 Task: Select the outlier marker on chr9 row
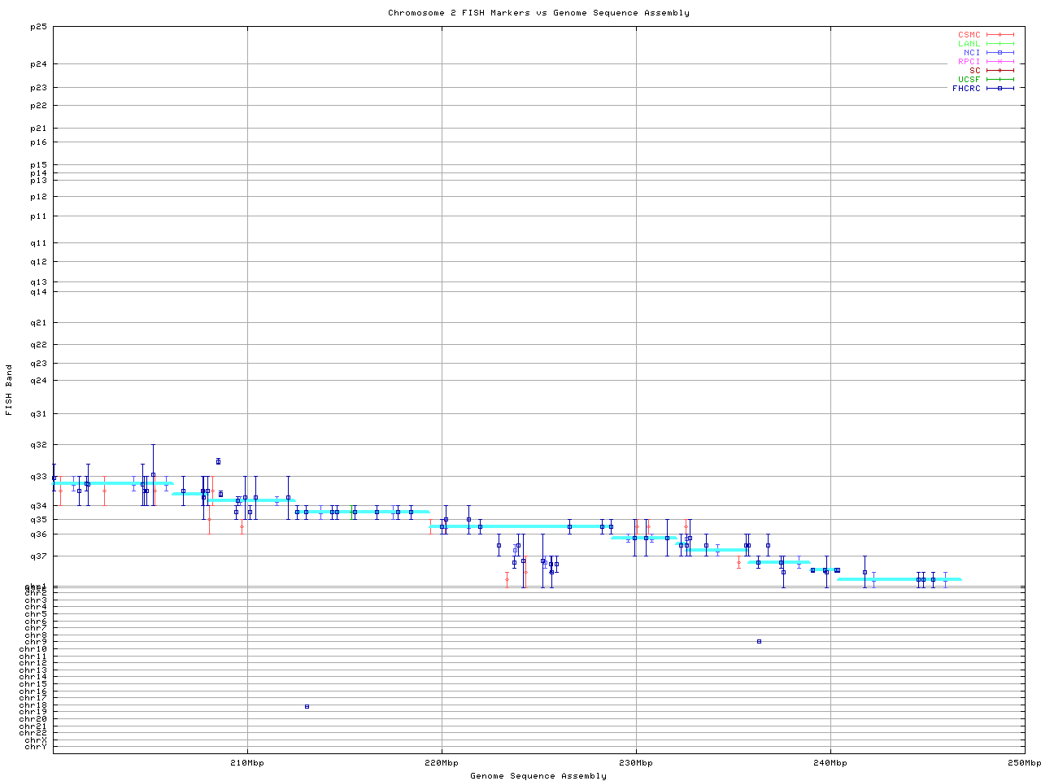(759, 641)
